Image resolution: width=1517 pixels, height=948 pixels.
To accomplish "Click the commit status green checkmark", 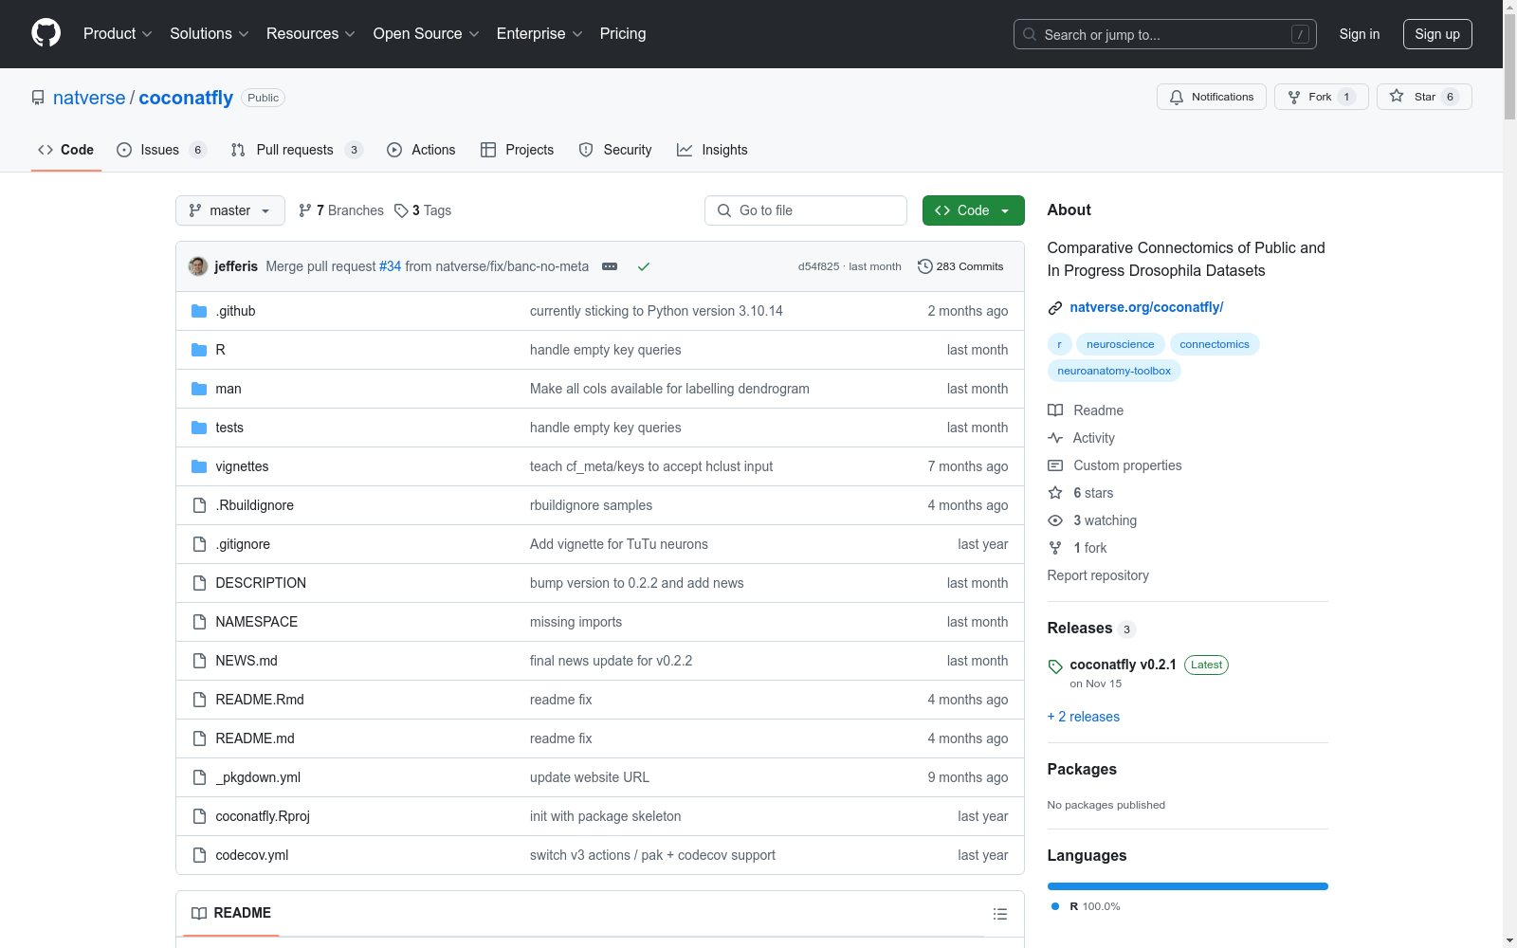I will [x=644, y=266].
